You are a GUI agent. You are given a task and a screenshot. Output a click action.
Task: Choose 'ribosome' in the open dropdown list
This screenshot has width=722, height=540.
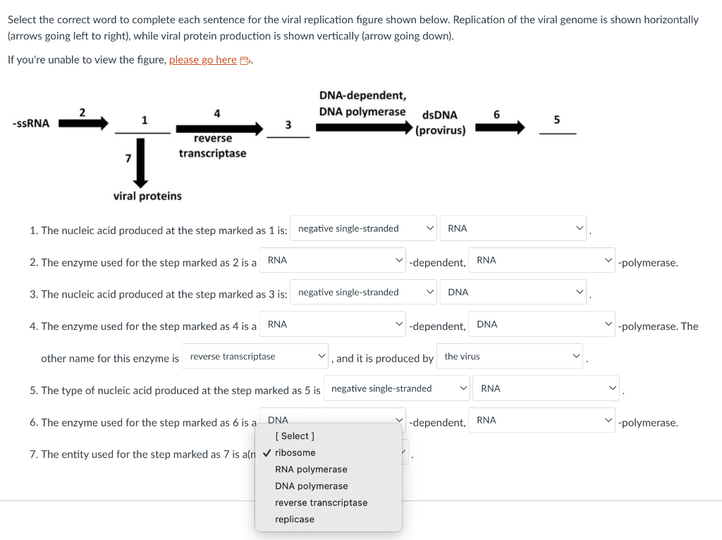click(295, 453)
